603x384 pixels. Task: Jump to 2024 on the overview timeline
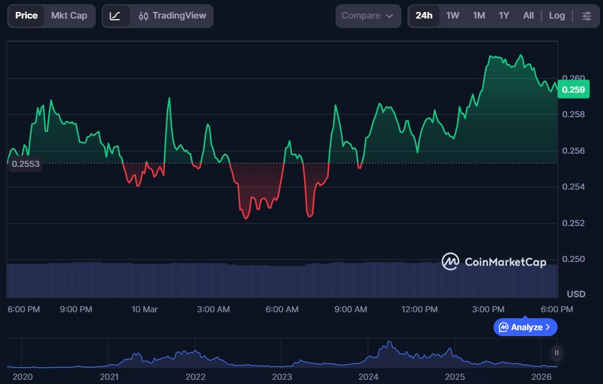(x=368, y=377)
